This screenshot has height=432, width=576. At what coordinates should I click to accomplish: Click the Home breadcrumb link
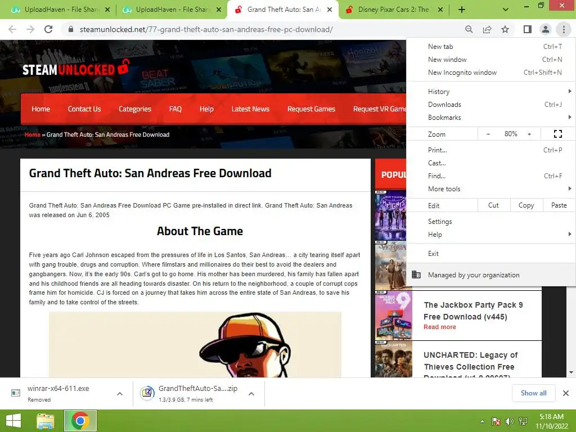pyautogui.click(x=32, y=134)
